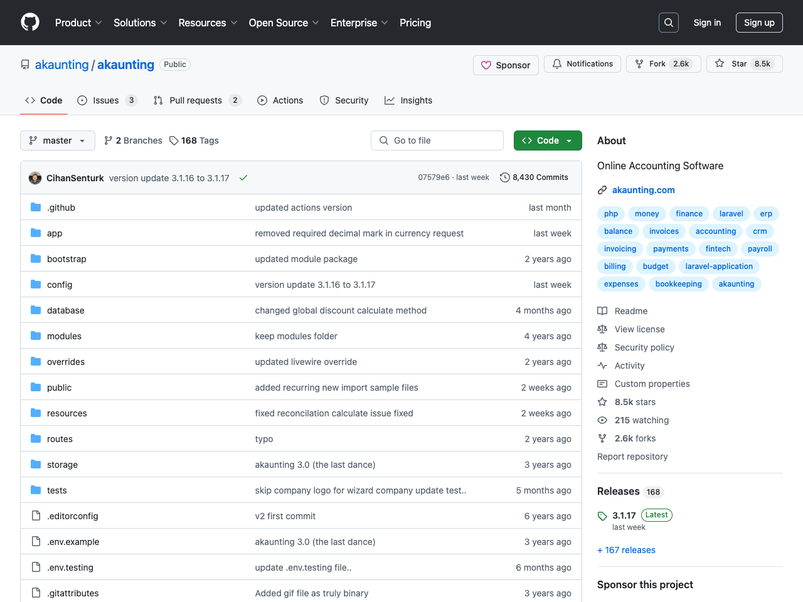This screenshot has width=803, height=602.
Task: Select the tag icon beside release 3.1.17
Action: (602, 516)
